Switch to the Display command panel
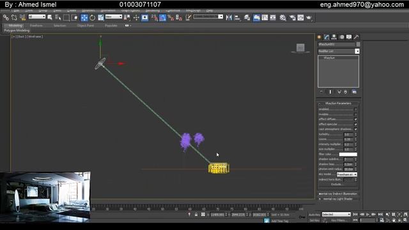Image resolution: width=409 pixels, height=230 pixels. [x=349, y=37]
